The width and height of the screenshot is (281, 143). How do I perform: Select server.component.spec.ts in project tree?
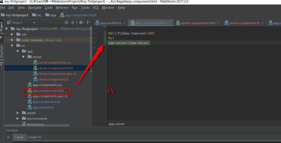(55, 74)
